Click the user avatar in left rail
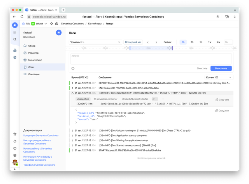This screenshot has width=249, height=184. 15,162
